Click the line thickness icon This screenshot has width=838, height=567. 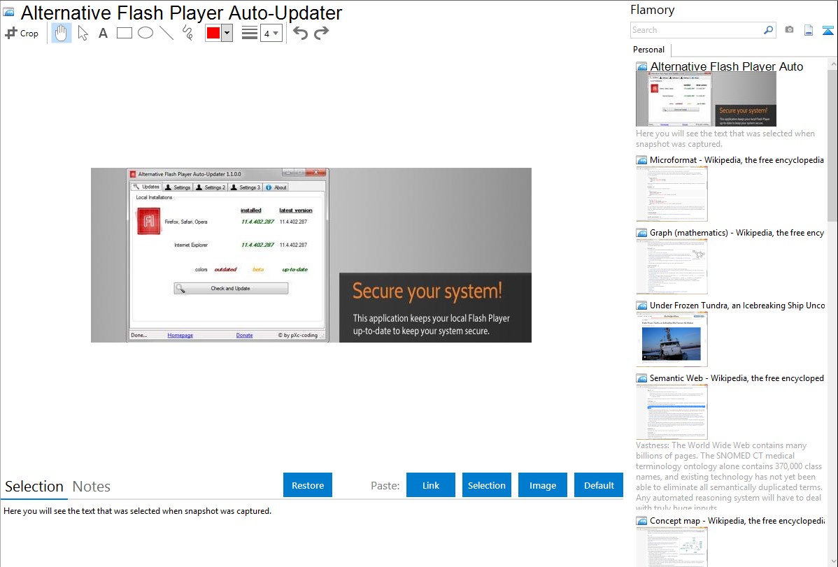[x=250, y=33]
